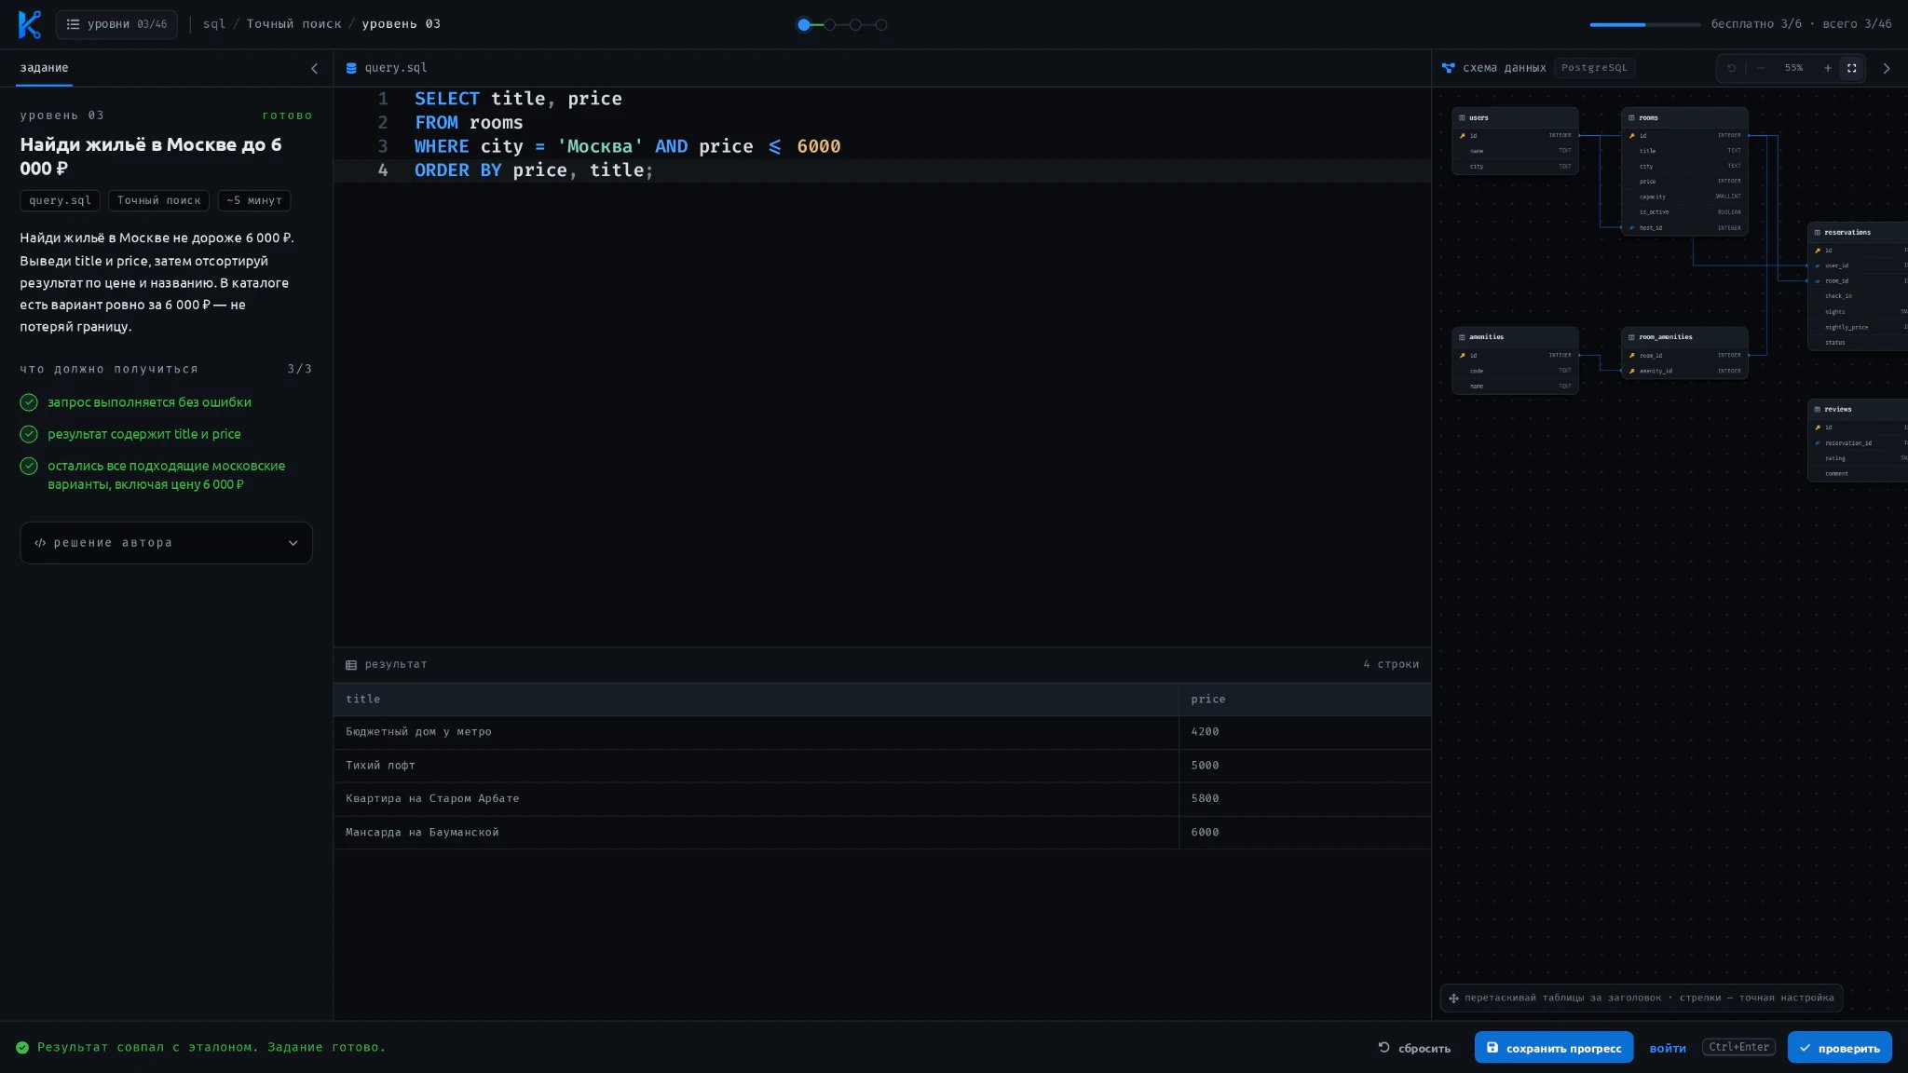1908x1073 pixels.
Task: Select the reservations table header in the schema
Action: pos(1858,232)
